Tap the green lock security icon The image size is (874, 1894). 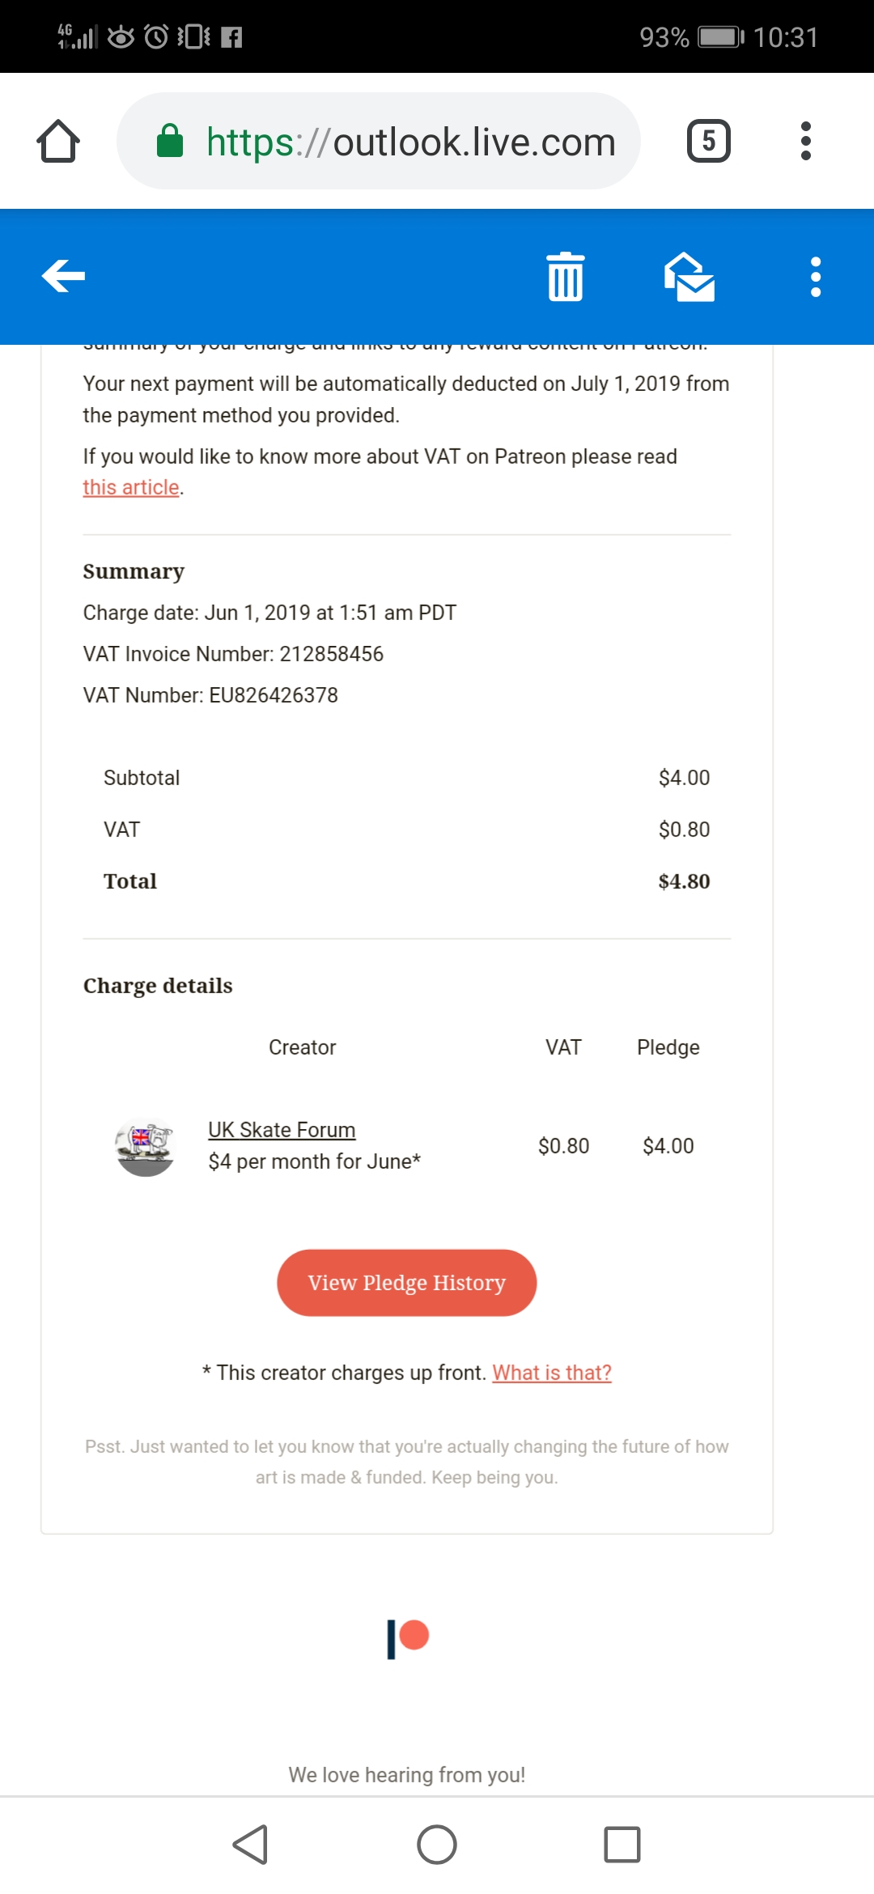[x=170, y=141]
